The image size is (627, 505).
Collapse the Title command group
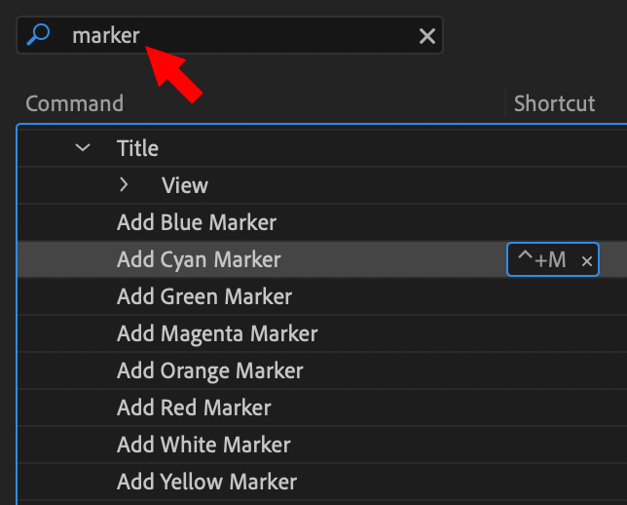tap(83, 148)
